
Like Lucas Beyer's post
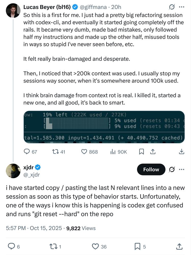point(85,152)
